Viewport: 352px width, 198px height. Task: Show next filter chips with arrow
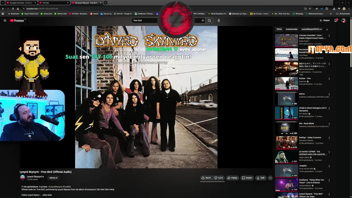tap(327, 29)
